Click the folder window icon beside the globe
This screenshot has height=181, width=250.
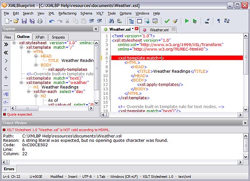coord(155,21)
